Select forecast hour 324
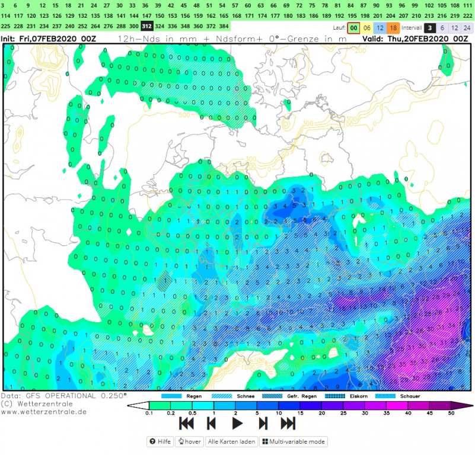Screen dimensions: 475x455 [159, 27]
